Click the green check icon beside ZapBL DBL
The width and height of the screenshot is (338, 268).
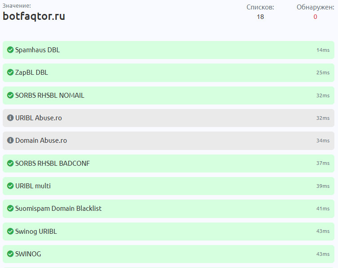10,73
